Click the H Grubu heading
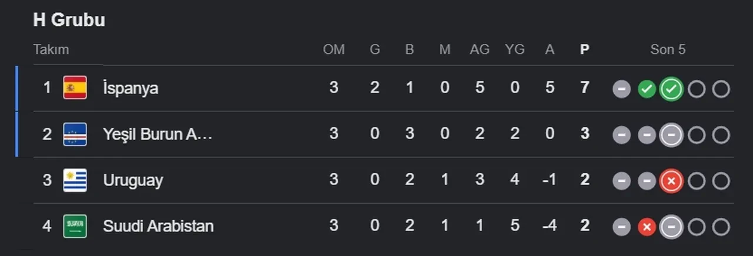This screenshot has width=753, height=256. pyautogui.click(x=69, y=20)
